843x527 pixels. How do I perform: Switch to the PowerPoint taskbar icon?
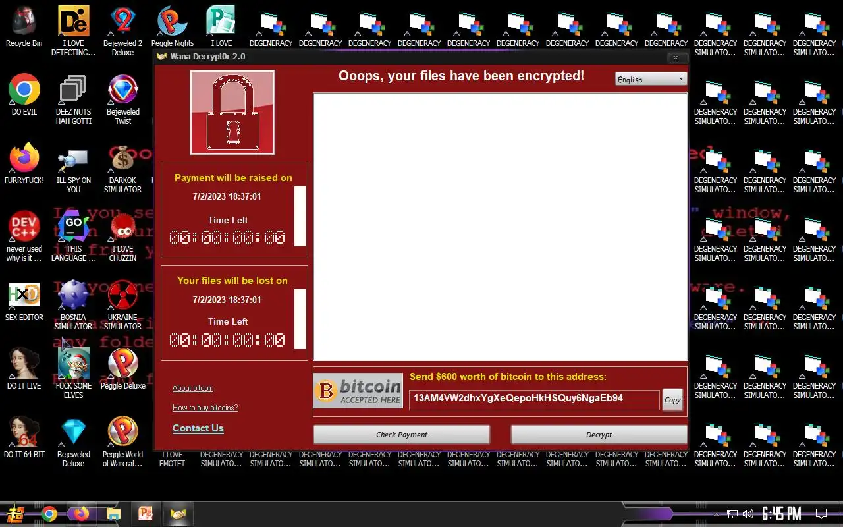click(x=146, y=514)
